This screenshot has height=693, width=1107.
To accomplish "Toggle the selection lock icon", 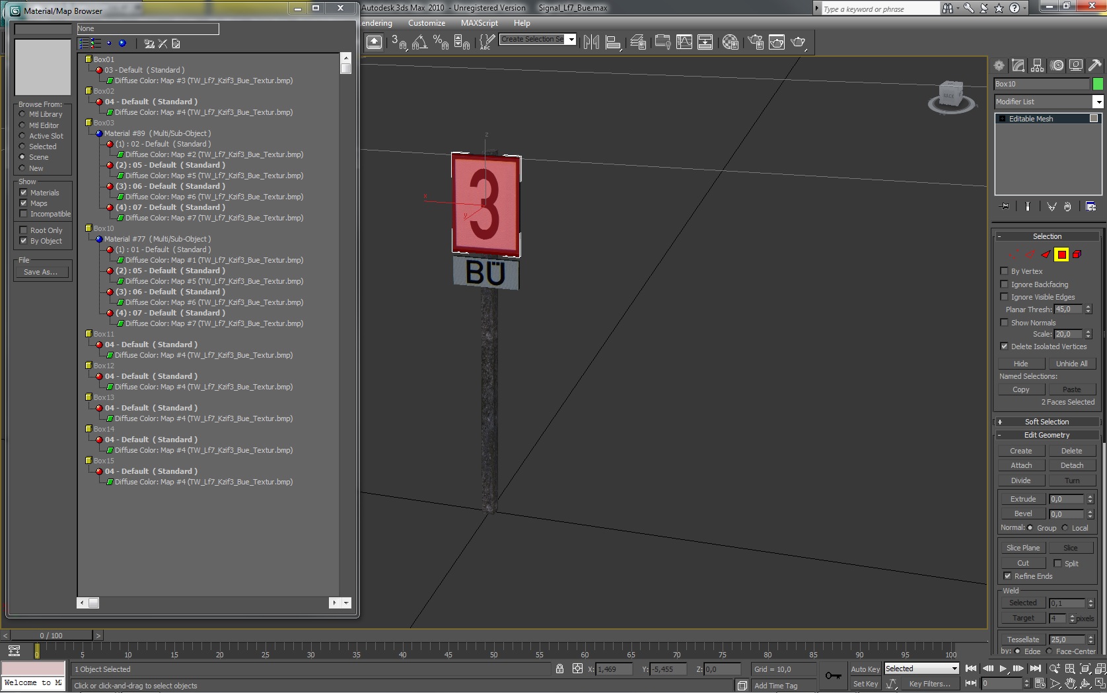I will pyautogui.click(x=559, y=669).
